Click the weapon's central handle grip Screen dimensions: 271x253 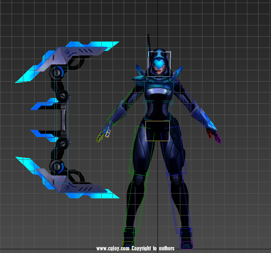point(63,119)
